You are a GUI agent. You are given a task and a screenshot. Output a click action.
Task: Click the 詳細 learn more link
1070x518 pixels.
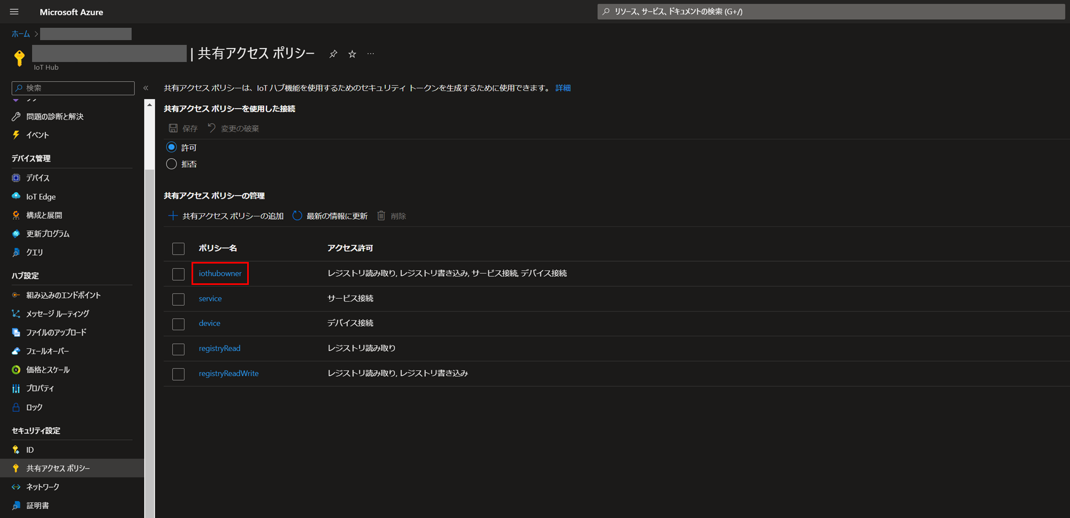click(x=563, y=88)
